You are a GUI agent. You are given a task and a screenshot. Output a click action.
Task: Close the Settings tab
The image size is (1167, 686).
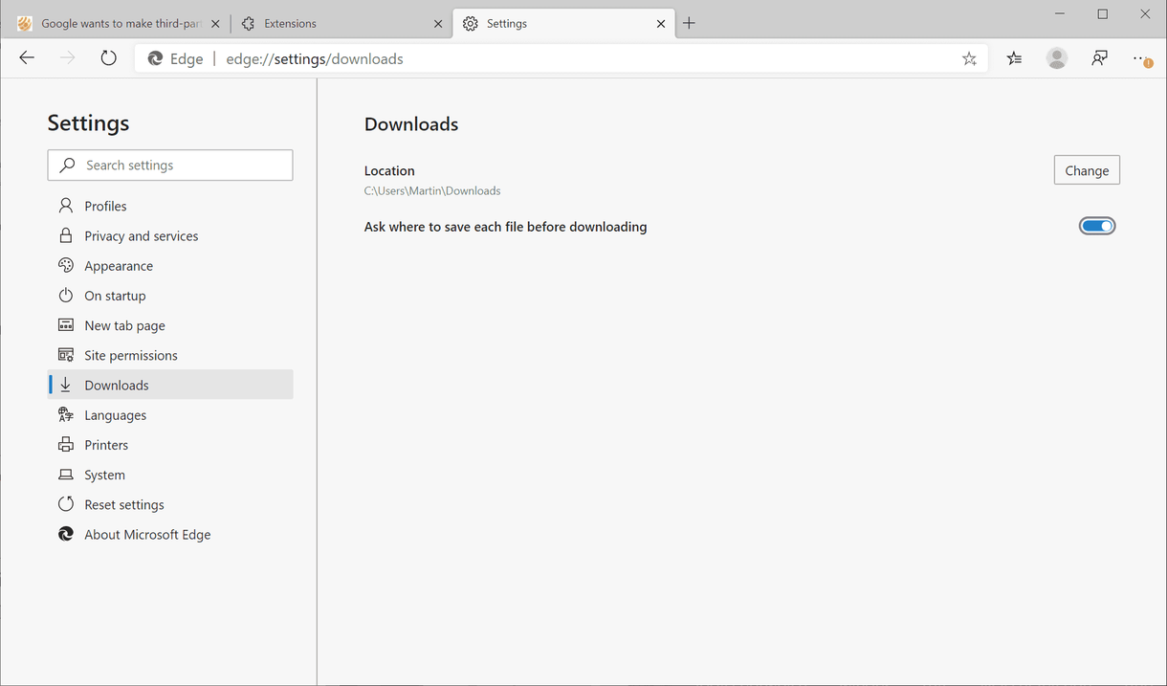pyautogui.click(x=661, y=23)
